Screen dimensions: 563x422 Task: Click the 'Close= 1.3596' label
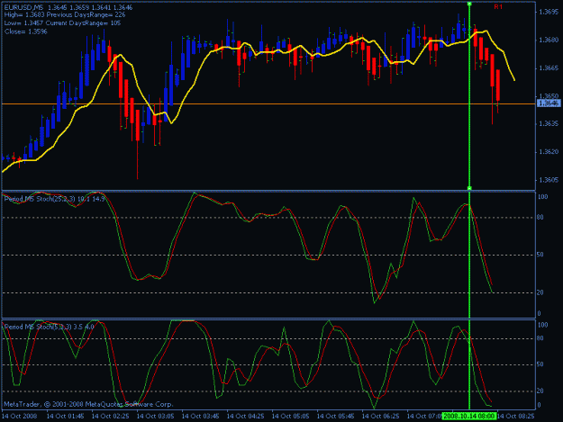(x=26, y=31)
